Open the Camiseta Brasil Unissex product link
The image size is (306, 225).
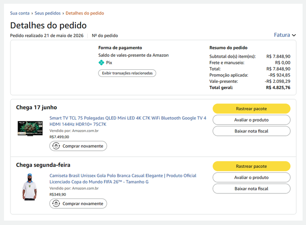pyautogui.click(x=123, y=179)
